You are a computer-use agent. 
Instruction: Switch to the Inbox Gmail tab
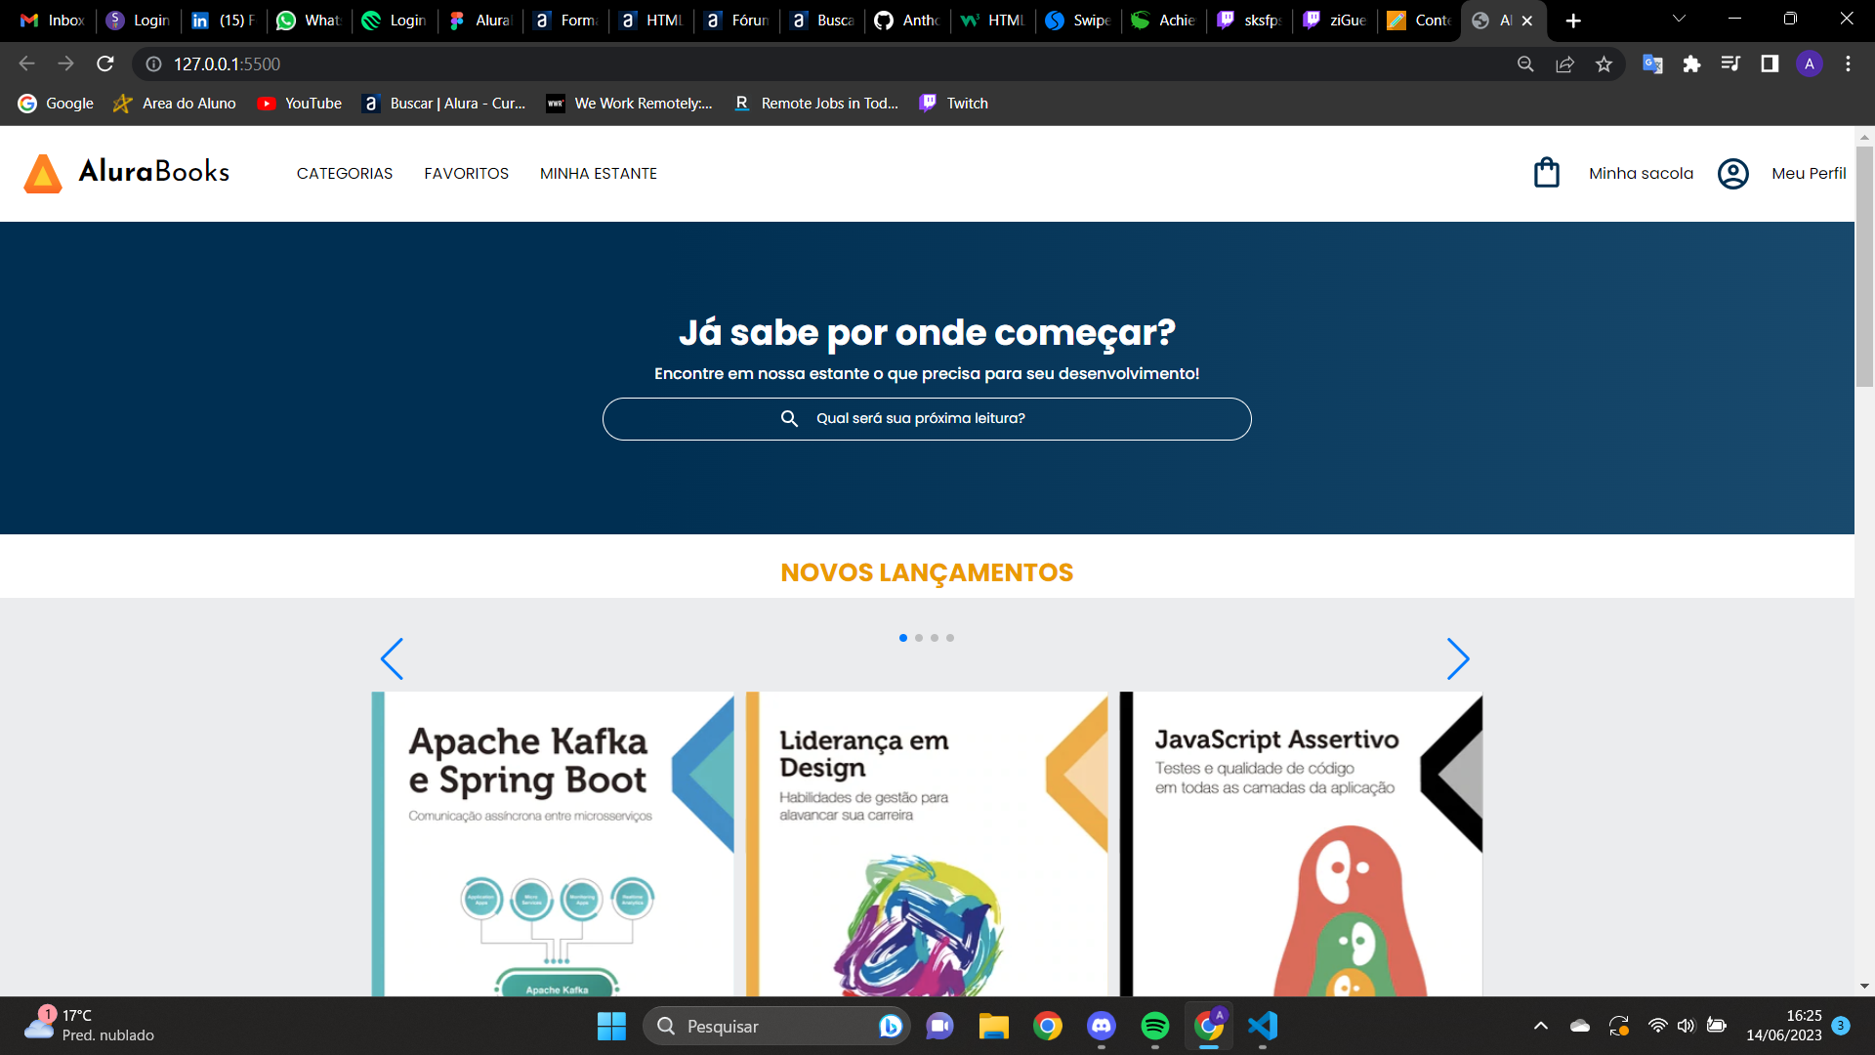coord(53,21)
